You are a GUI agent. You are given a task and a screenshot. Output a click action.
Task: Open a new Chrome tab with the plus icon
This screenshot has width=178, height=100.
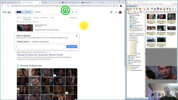click(103, 2)
